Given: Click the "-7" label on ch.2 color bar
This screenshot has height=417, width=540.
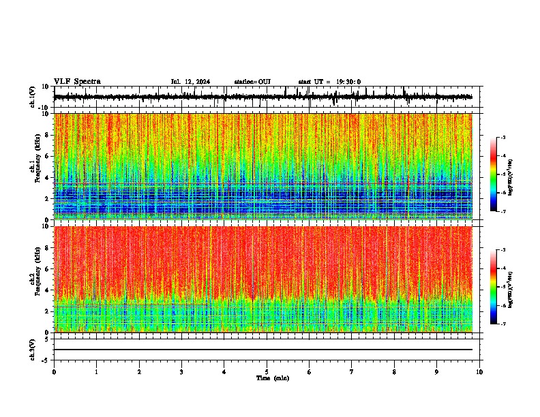Looking at the screenshot, I should pyautogui.click(x=502, y=324).
